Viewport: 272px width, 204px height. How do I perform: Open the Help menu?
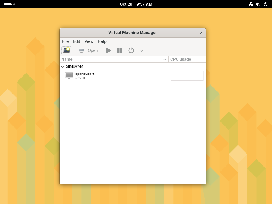pyautogui.click(x=102, y=41)
